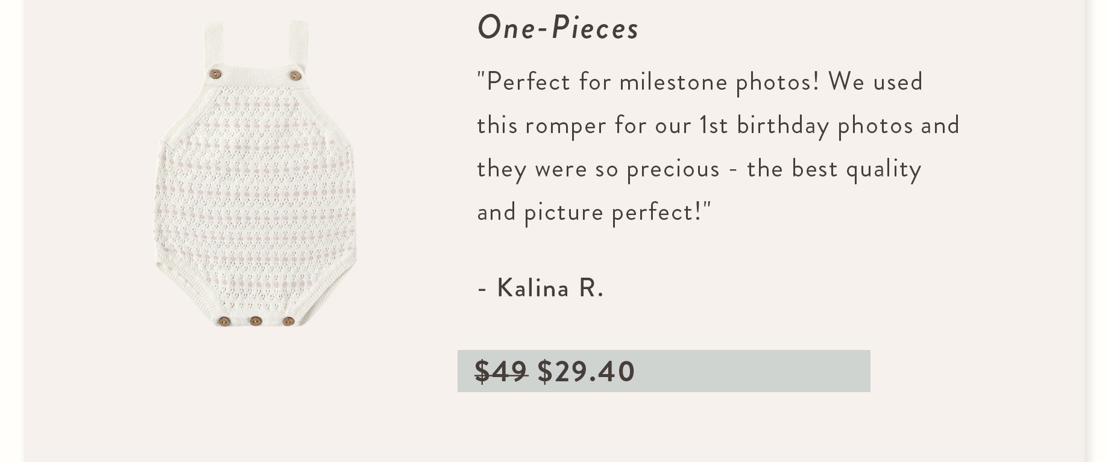The height and width of the screenshot is (462, 1108).
Task: Click the bottom-right snap button on the romper
Action: (x=288, y=322)
